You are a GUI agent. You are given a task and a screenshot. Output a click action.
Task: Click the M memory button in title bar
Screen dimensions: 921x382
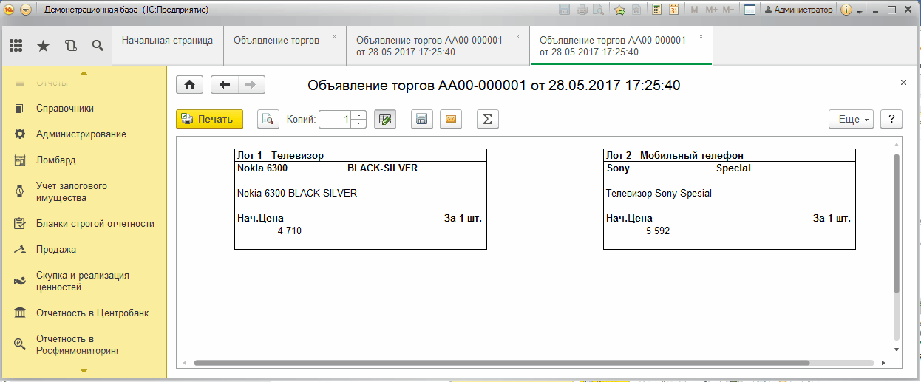[695, 10]
